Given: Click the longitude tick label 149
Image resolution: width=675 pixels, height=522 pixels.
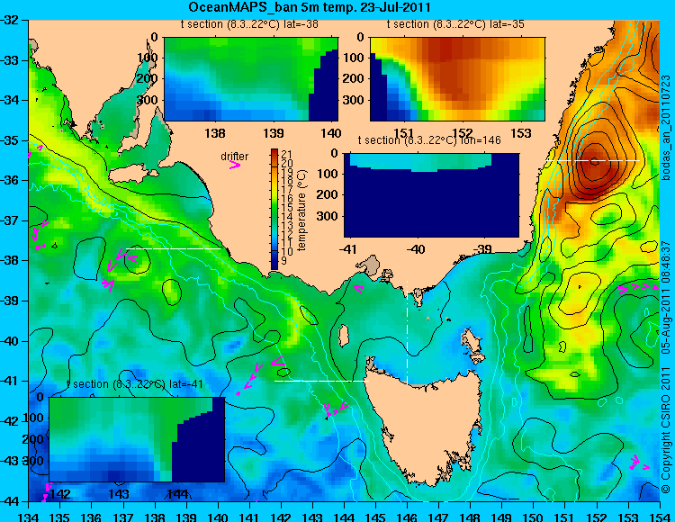Looking at the screenshot, I should pos(502,517).
